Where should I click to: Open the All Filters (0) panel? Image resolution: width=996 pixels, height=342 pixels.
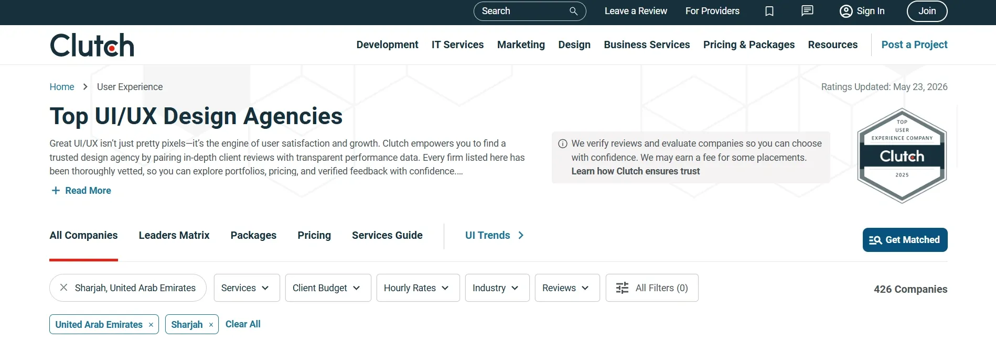pos(652,288)
